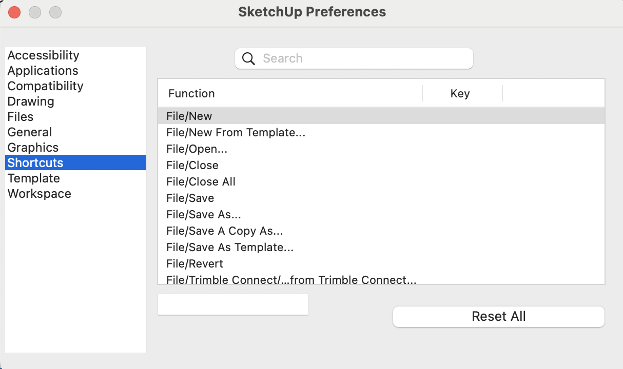Click Reset All to restore default shortcuts

[498, 316]
